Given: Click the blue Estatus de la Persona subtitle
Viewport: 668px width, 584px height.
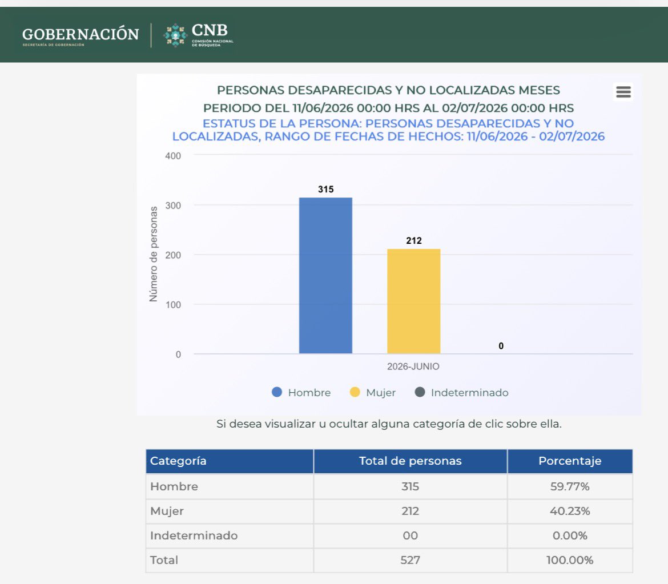Looking at the screenshot, I should (389, 130).
